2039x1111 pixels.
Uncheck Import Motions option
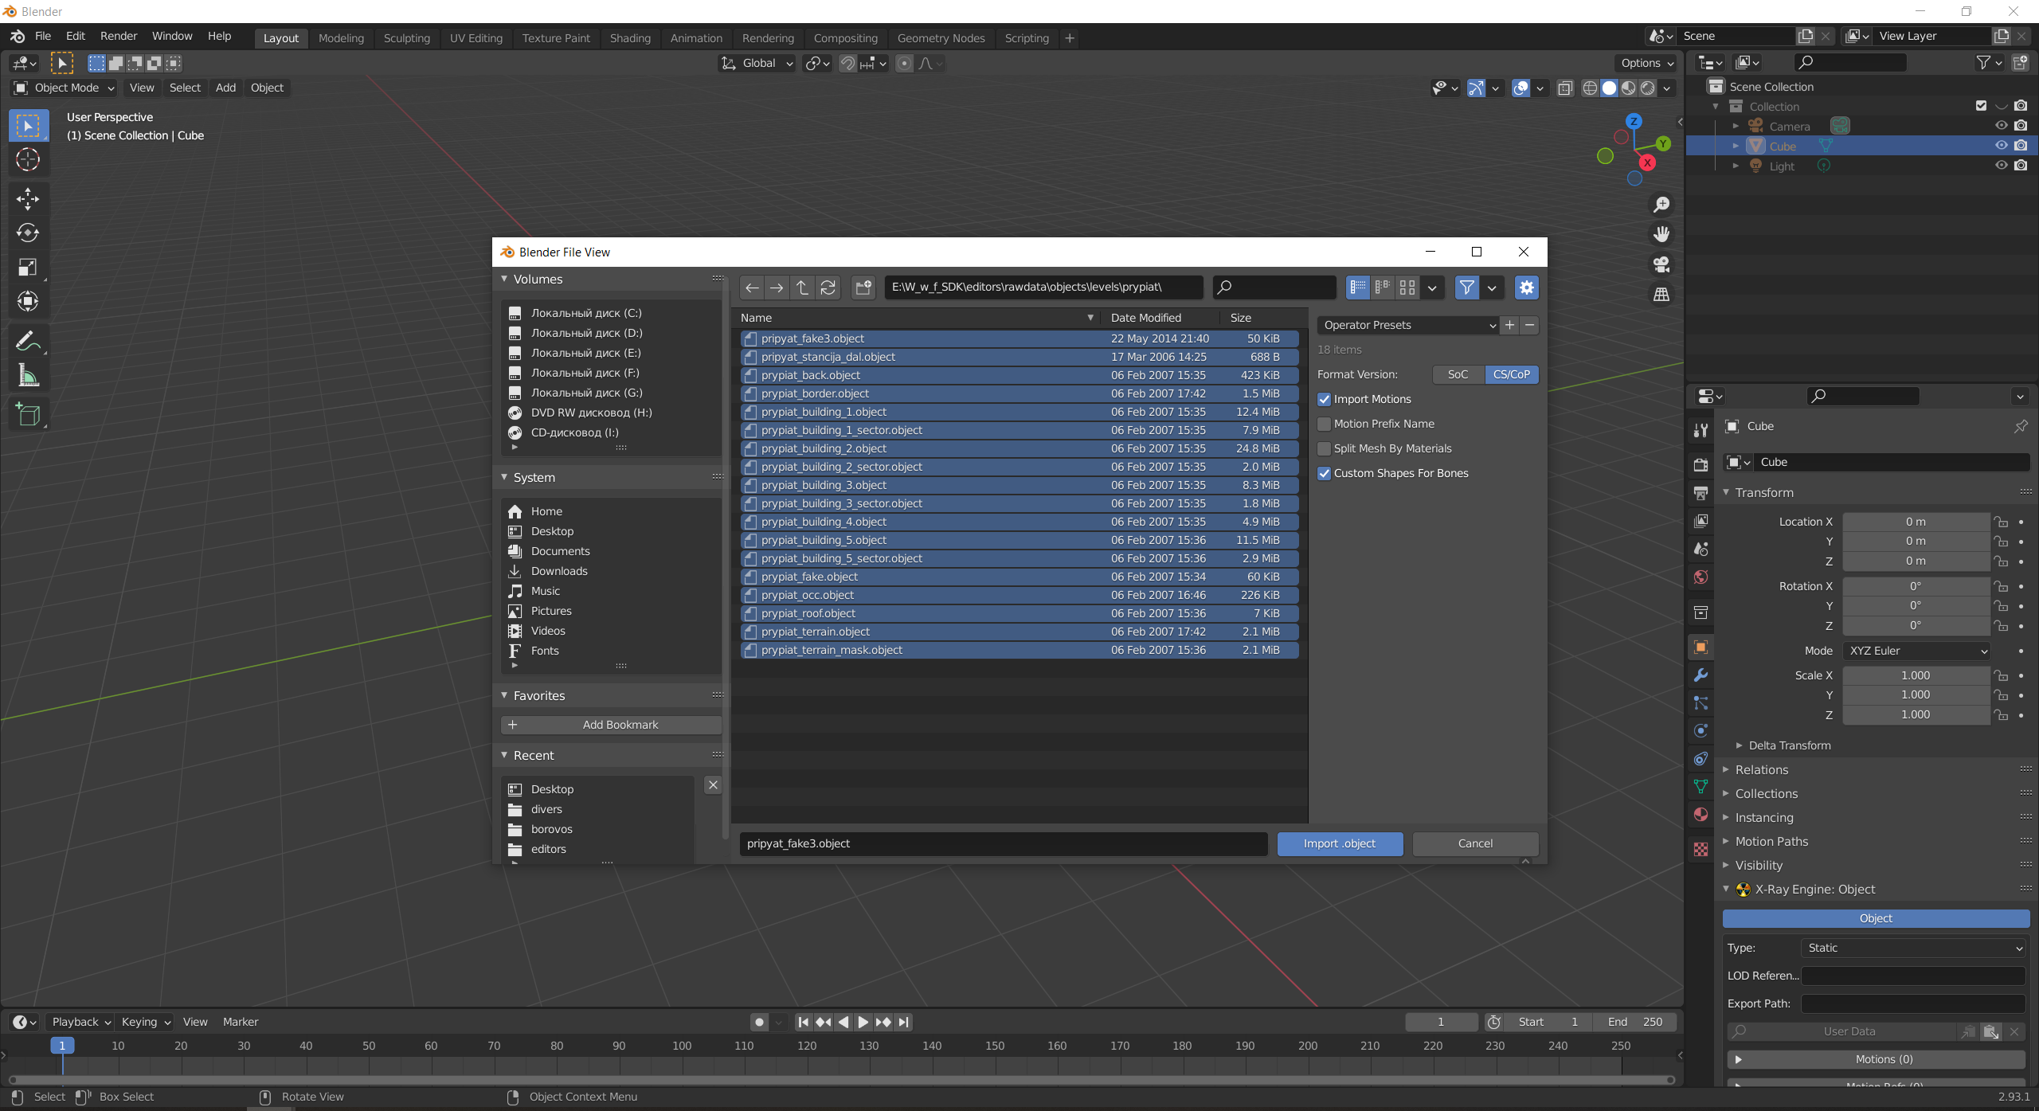(1325, 400)
